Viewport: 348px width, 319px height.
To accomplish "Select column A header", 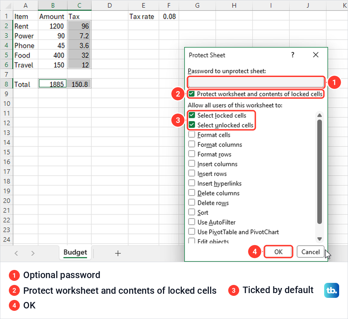I will point(26,5).
